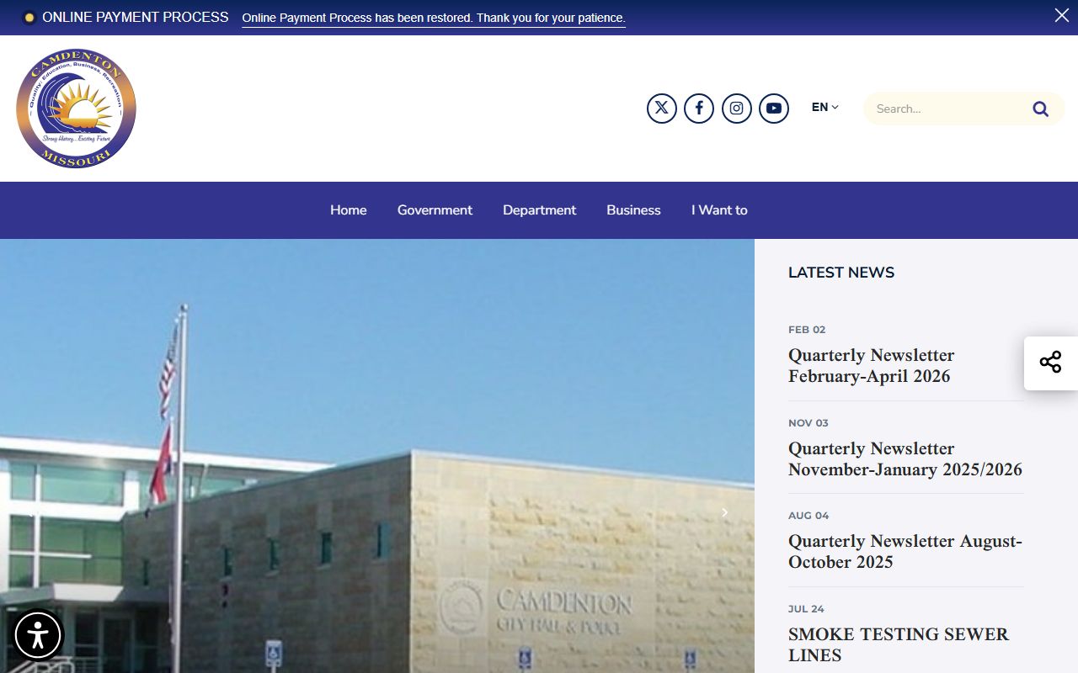The image size is (1078, 673).
Task: Read Quarterly Newsletter February-April 2026
Action: [x=871, y=366]
